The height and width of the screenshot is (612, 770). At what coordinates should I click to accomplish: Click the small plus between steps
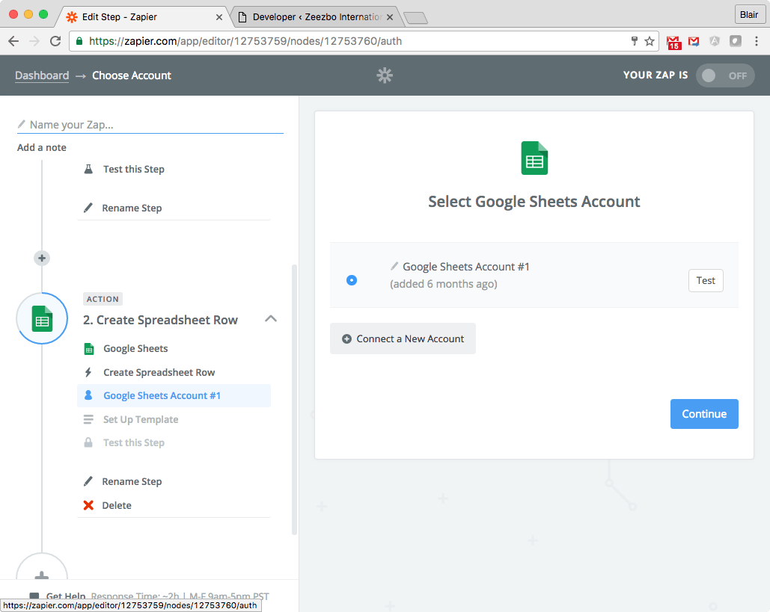point(42,258)
